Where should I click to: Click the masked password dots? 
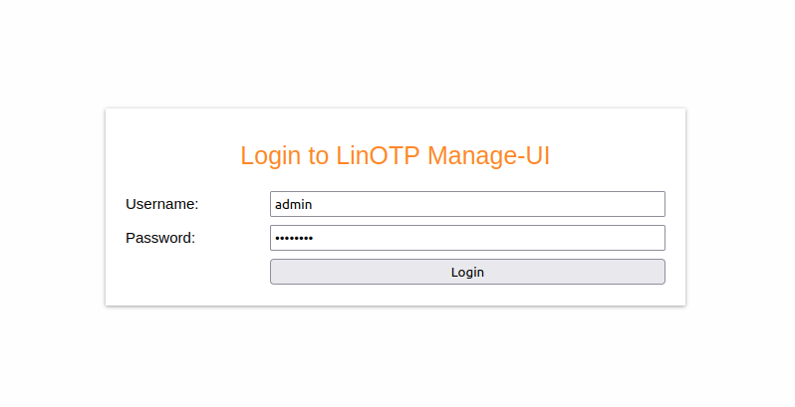tap(294, 238)
